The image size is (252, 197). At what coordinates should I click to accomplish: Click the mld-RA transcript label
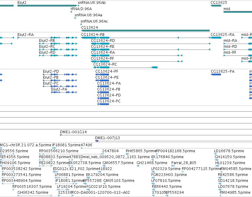coord(230,41)
